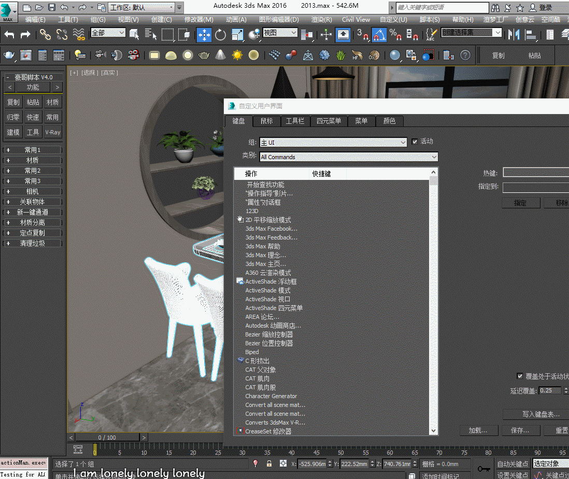The image size is (569, 479).
Task: Click the 保存... button
Action: tap(520, 430)
